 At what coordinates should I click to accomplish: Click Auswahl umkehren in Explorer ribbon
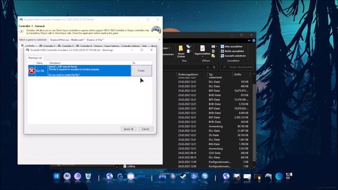point(233,56)
